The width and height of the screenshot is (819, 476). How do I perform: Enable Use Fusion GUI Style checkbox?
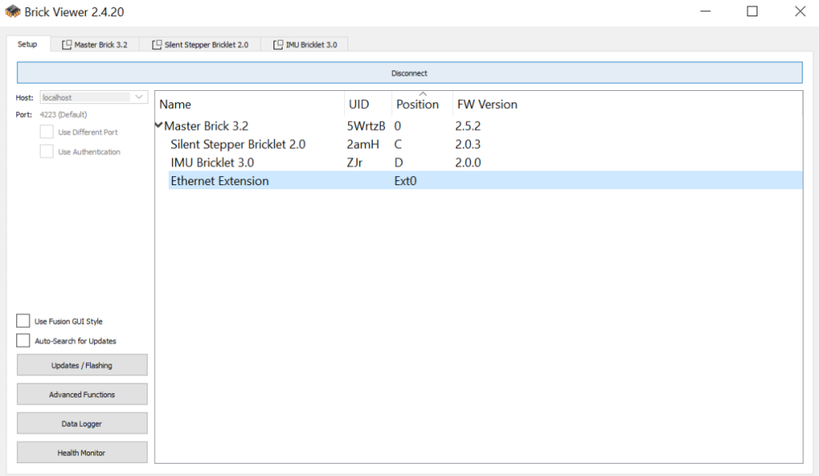pos(24,321)
